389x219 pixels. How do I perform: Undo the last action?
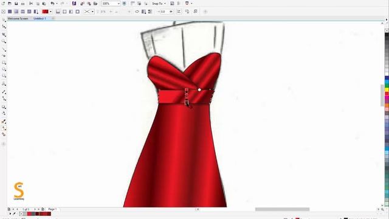tap(52, 4)
